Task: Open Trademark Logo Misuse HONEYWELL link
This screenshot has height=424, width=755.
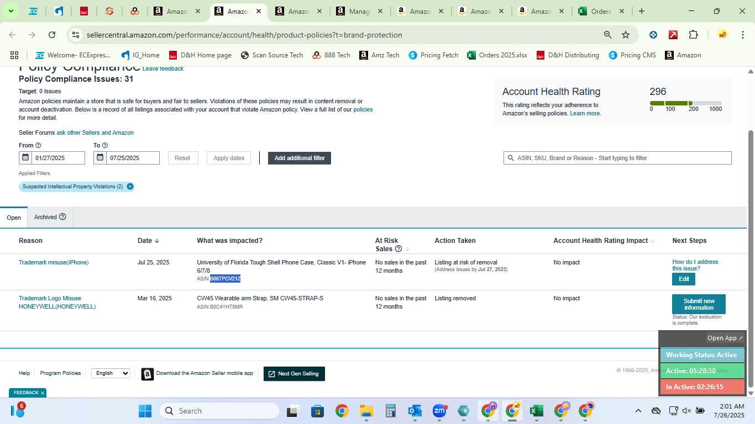Action: 57,303
